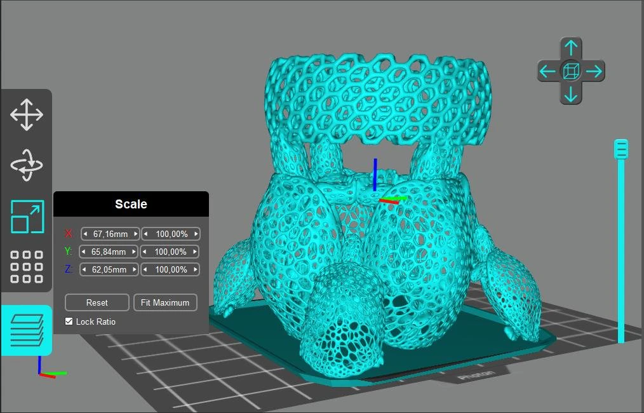Increase Z size with right arrow
The width and height of the screenshot is (644, 413).
(134, 269)
